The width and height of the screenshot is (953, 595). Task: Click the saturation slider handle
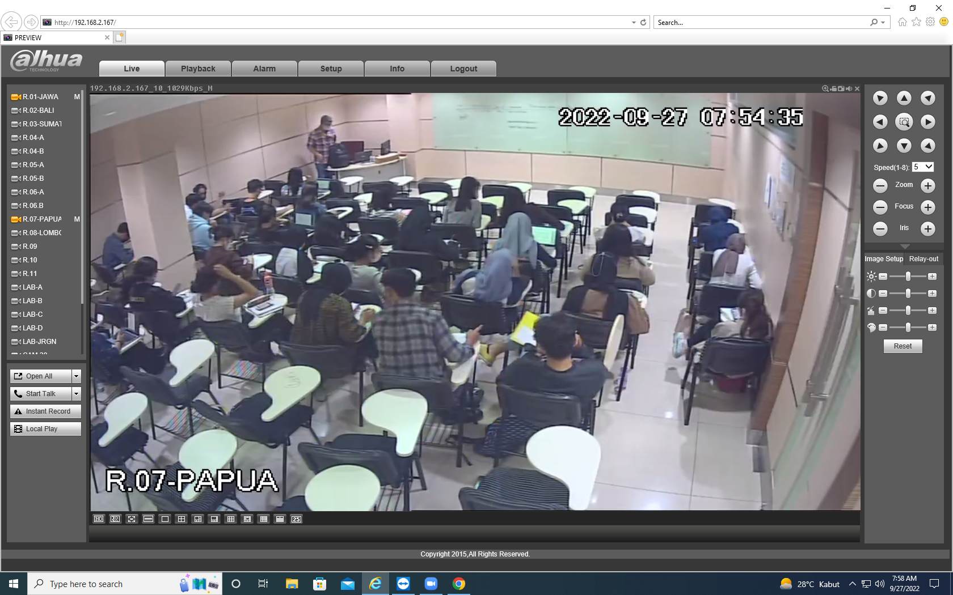[x=908, y=328]
